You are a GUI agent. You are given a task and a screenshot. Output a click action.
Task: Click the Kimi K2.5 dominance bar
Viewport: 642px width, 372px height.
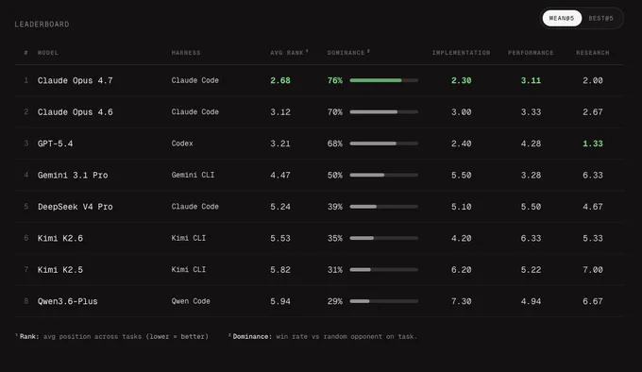pos(383,270)
